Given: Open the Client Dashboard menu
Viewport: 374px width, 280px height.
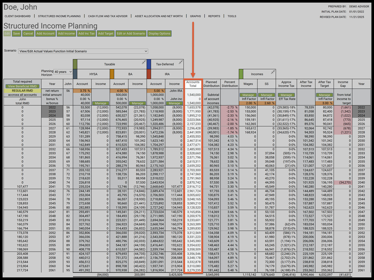Looking at the screenshot, I should coord(18,16).
